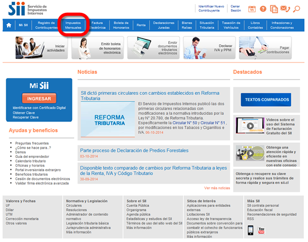Screen dimensions: 308x242
Task: Open Validar firma electrónica avanzada link
Action: [42, 184]
